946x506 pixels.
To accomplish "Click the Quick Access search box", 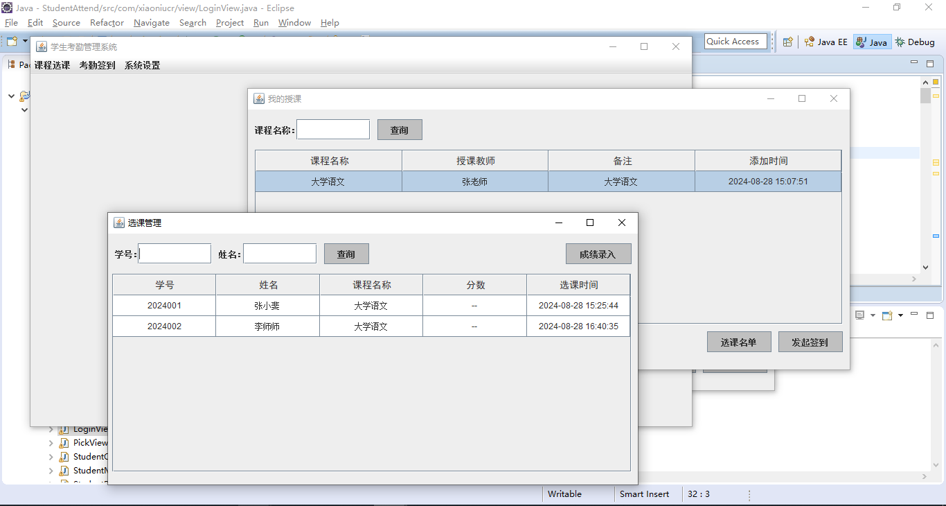I will click(736, 42).
